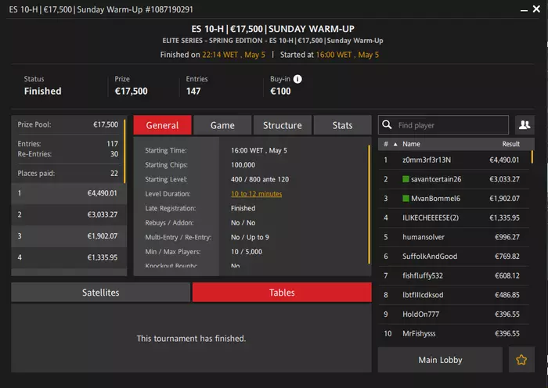
Task: Click the Places paid value 22
Action: (x=114, y=174)
